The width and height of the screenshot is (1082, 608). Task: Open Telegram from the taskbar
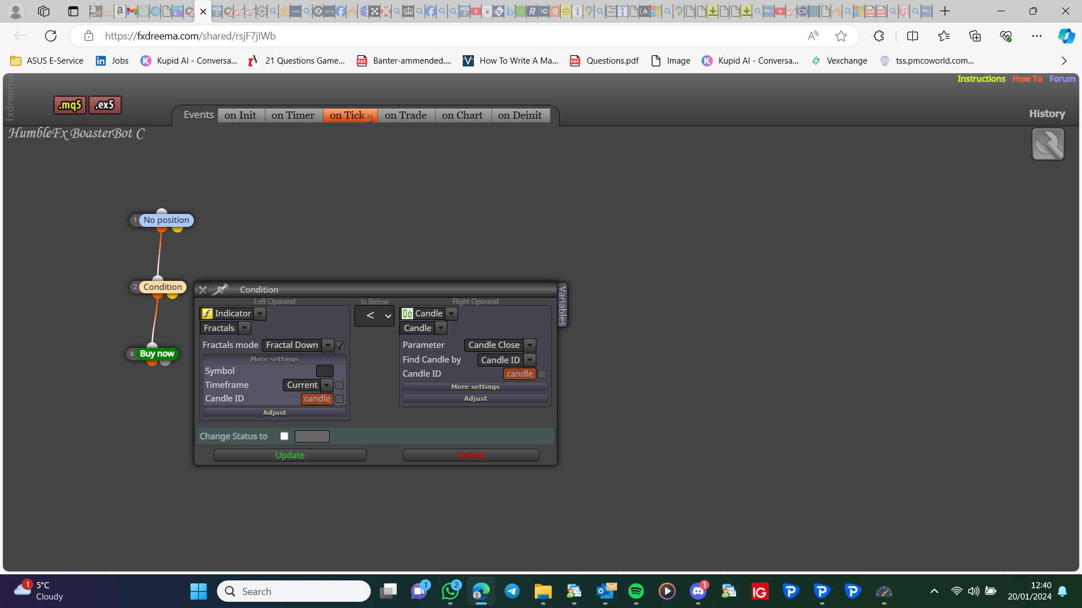coord(512,591)
